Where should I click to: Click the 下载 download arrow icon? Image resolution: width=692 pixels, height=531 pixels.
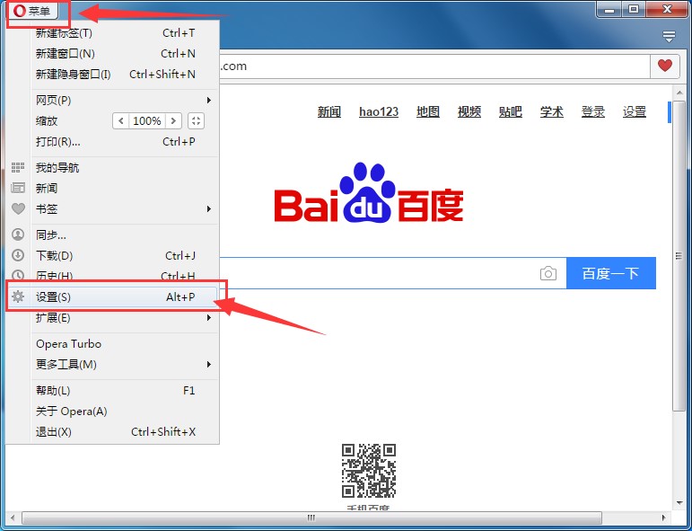(18, 255)
